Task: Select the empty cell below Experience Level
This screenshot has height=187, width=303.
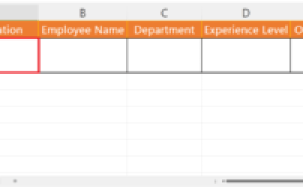Action: tap(246, 55)
